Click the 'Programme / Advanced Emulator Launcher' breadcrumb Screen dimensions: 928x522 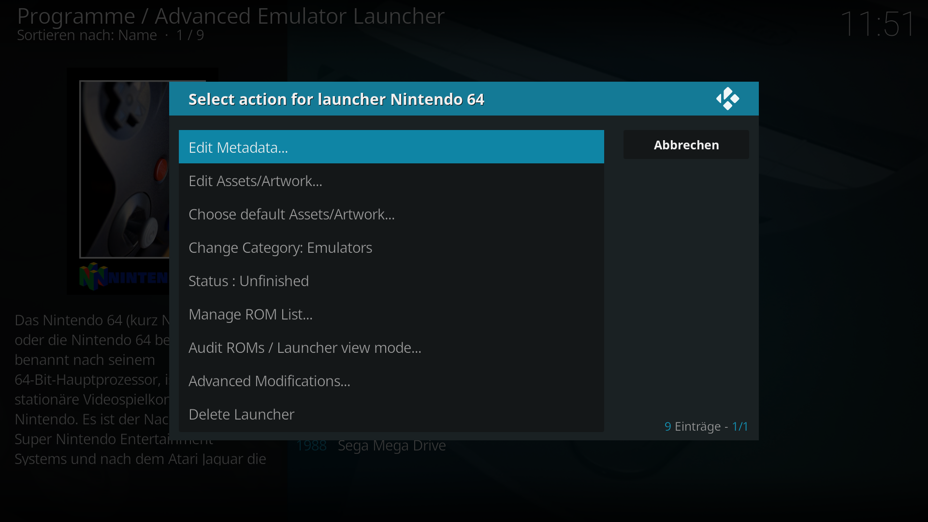[x=231, y=16]
